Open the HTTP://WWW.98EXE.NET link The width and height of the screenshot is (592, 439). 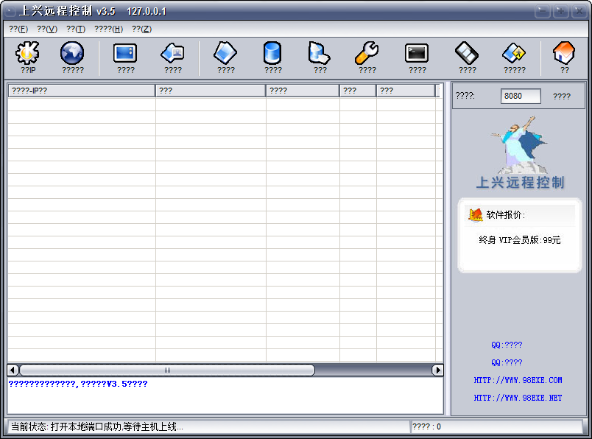[x=518, y=398]
